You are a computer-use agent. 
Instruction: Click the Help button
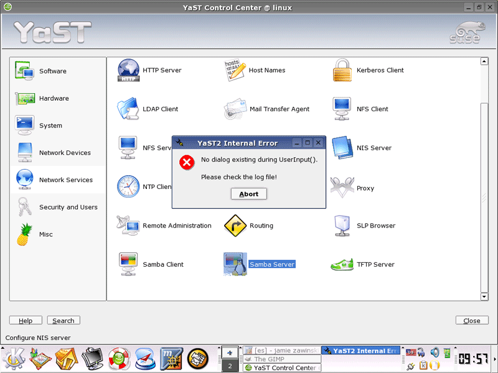(x=26, y=320)
